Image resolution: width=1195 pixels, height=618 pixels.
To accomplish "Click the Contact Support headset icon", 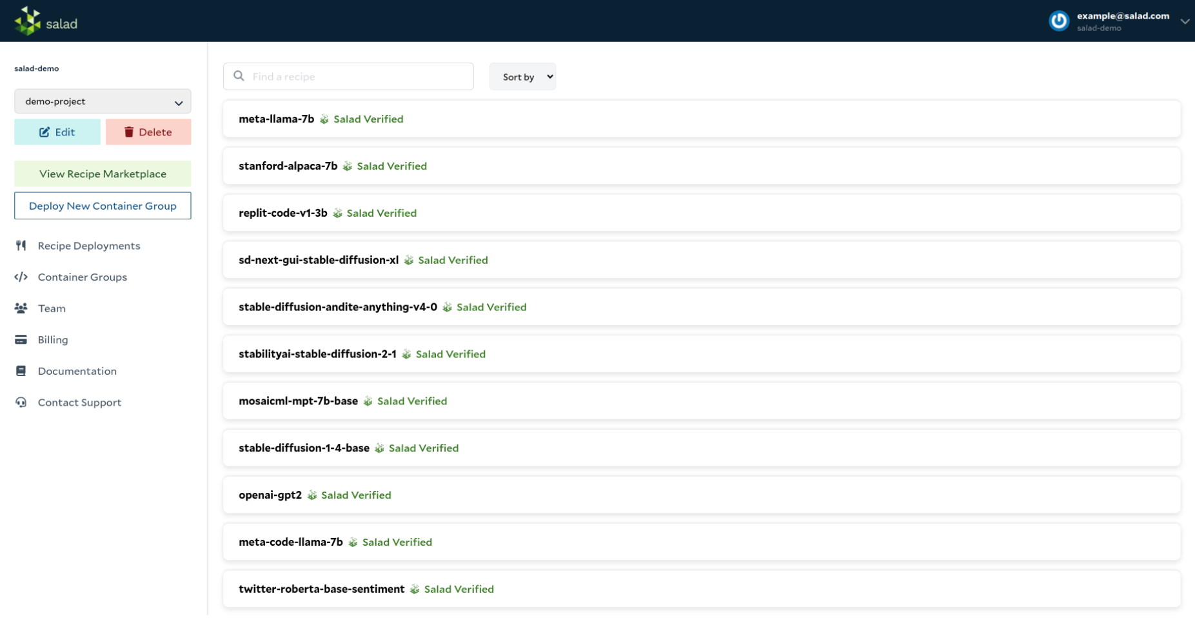I will pos(21,403).
